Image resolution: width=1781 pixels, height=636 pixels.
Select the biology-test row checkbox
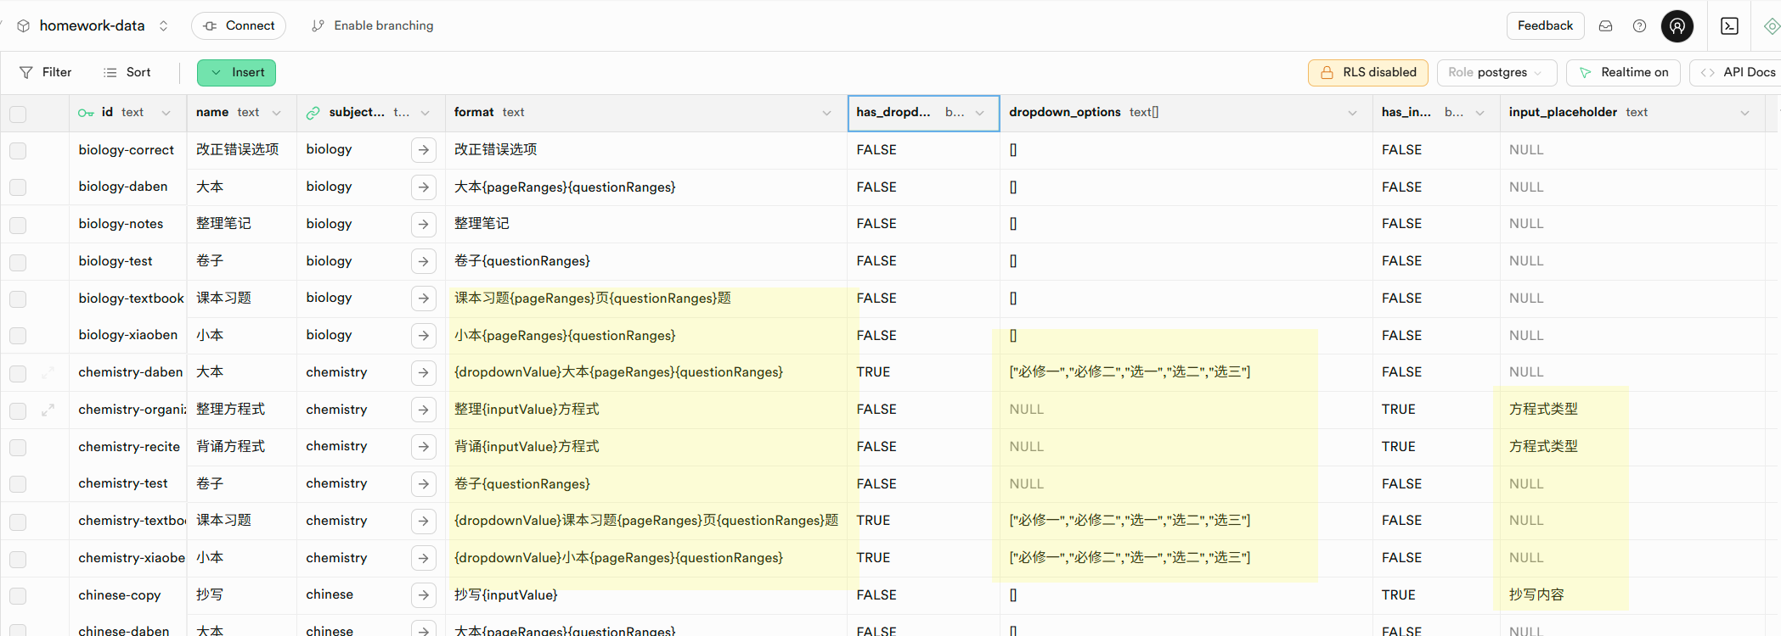(18, 262)
